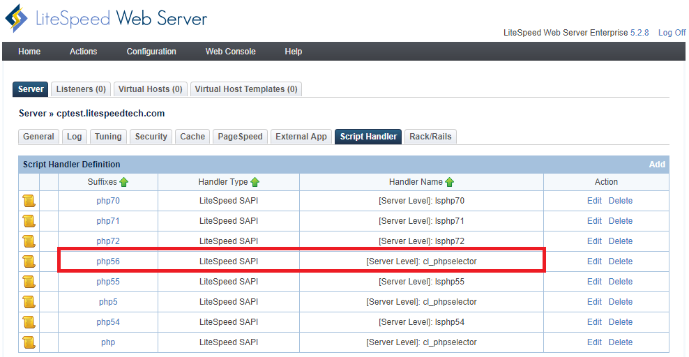Add a new script handler definition
This screenshot has height=357, width=689.
657,165
